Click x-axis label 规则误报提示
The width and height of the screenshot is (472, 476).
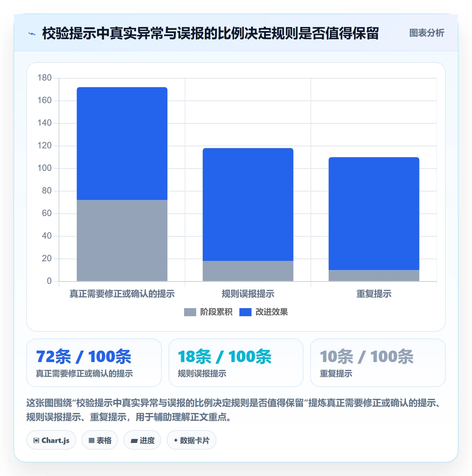coord(248,294)
